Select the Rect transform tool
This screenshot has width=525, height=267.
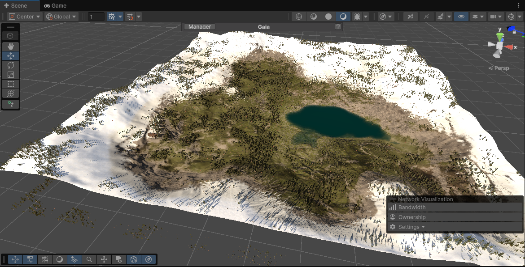11,84
